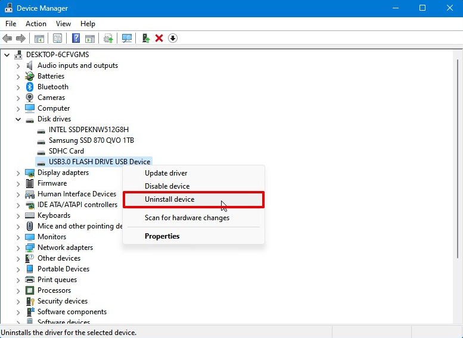
Task: Choose Uninstall device from the context menu
Action: pos(170,199)
